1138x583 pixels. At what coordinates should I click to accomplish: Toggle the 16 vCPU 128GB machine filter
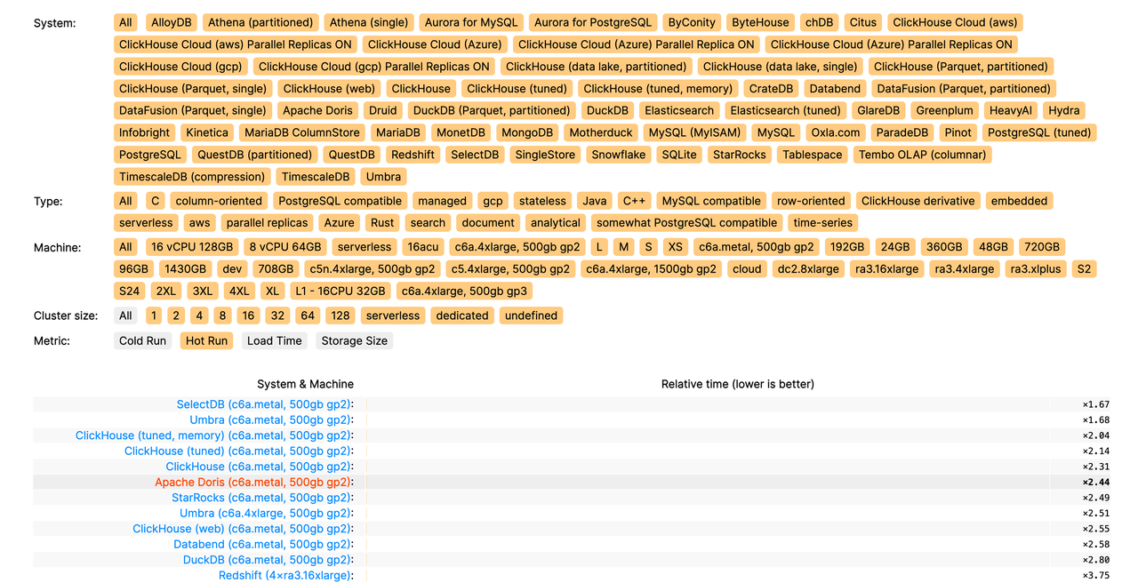coord(192,247)
